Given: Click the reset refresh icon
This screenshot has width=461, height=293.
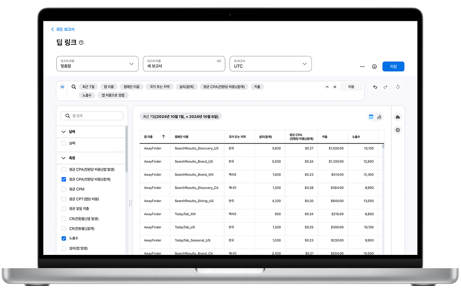Looking at the screenshot, I should pos(398,87).
